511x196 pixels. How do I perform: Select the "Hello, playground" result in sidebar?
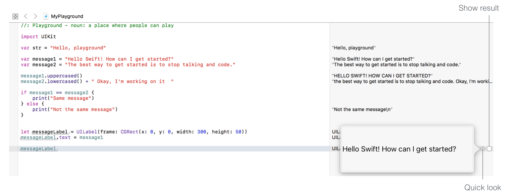click(354, 48)
